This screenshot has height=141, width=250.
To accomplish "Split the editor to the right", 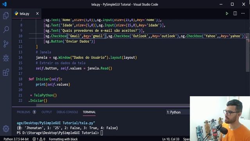I will point(235,13).
